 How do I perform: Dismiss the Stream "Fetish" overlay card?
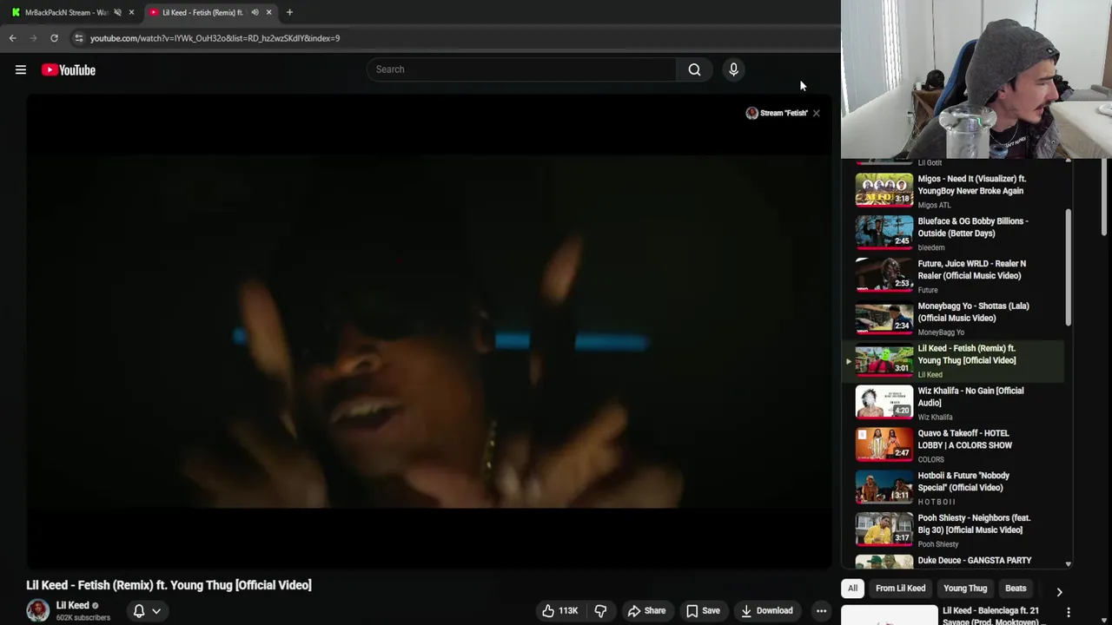coord(816,113)
